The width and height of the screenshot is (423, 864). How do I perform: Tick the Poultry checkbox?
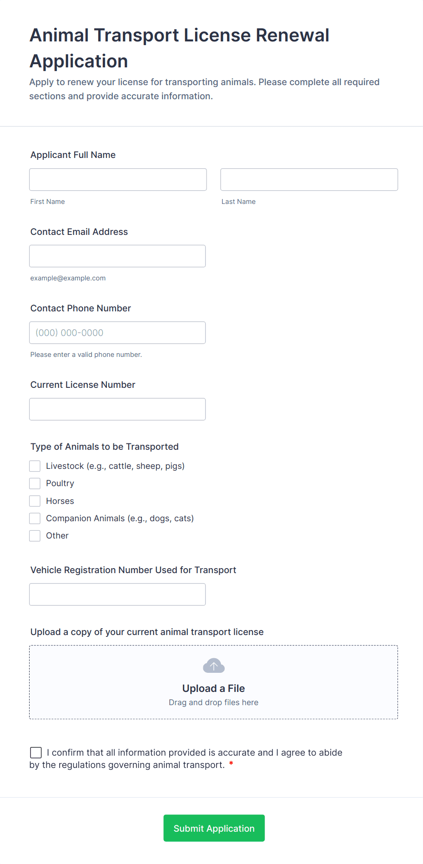(x=35, y=483)
